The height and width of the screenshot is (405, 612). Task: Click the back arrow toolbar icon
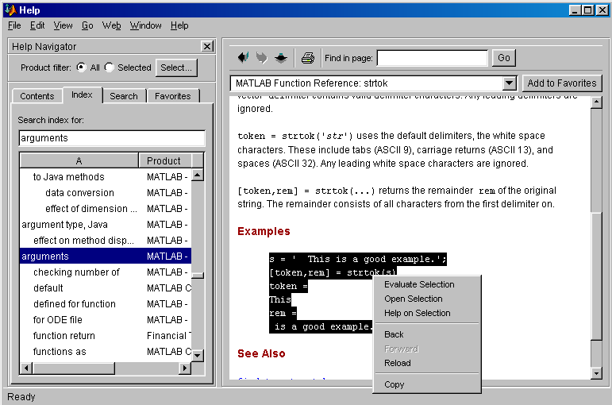tap(244, 58)
